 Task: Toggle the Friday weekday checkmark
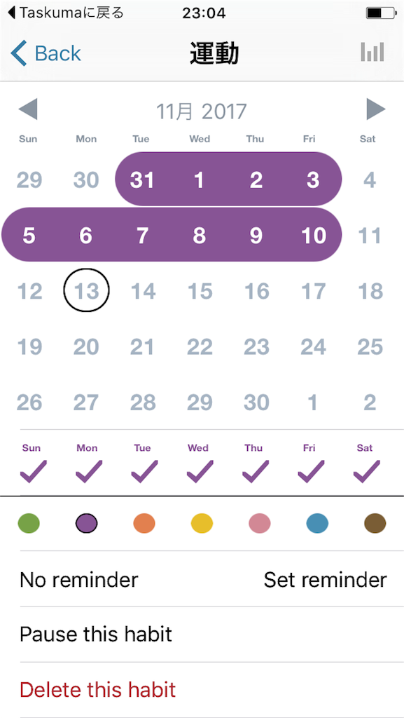(311, 470)
